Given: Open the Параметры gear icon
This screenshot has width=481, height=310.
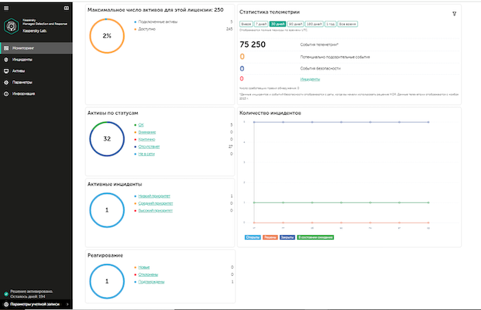Looking at the screenshot, I should [x=6, y=82].
